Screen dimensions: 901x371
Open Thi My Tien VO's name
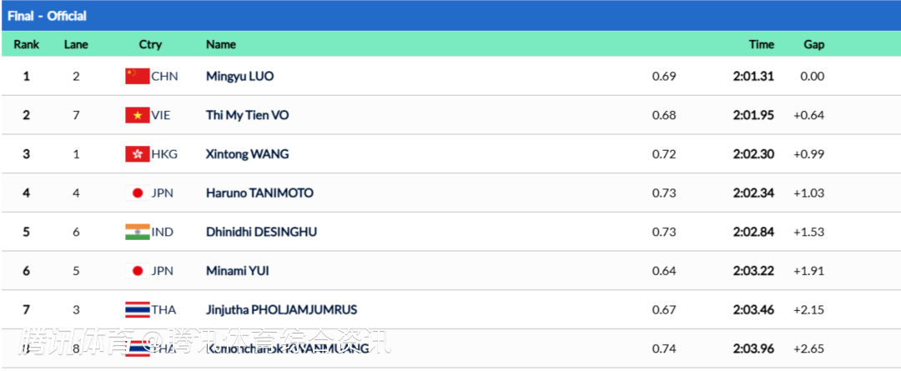[x=247, y=115]
